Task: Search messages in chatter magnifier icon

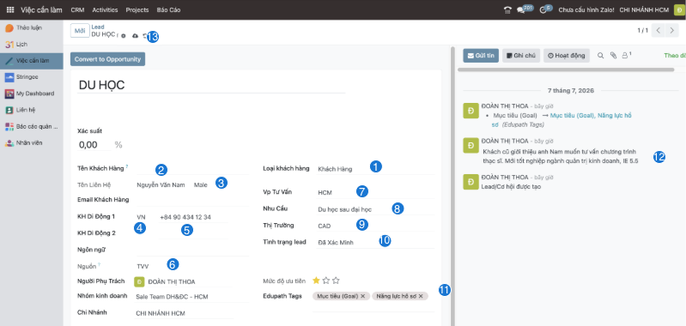Action: [x=601, y=56]
